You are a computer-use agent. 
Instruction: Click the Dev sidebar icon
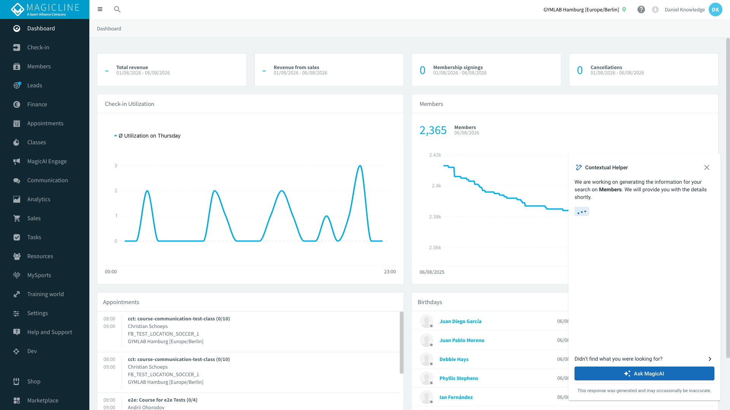click(x=17, y=351)
